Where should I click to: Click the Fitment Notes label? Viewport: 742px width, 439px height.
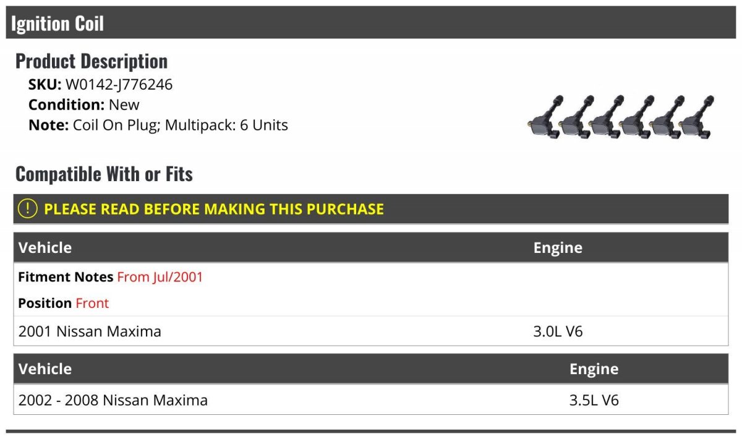[x=66, y=277]
